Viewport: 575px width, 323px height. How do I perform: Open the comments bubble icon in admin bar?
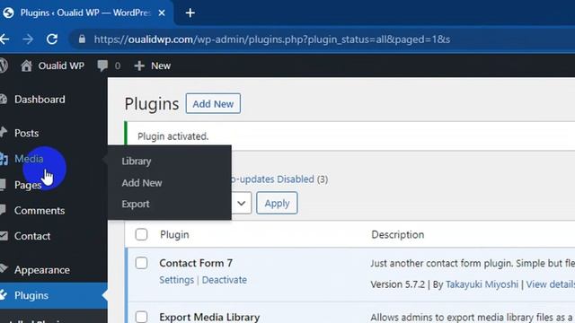(102, 65)
